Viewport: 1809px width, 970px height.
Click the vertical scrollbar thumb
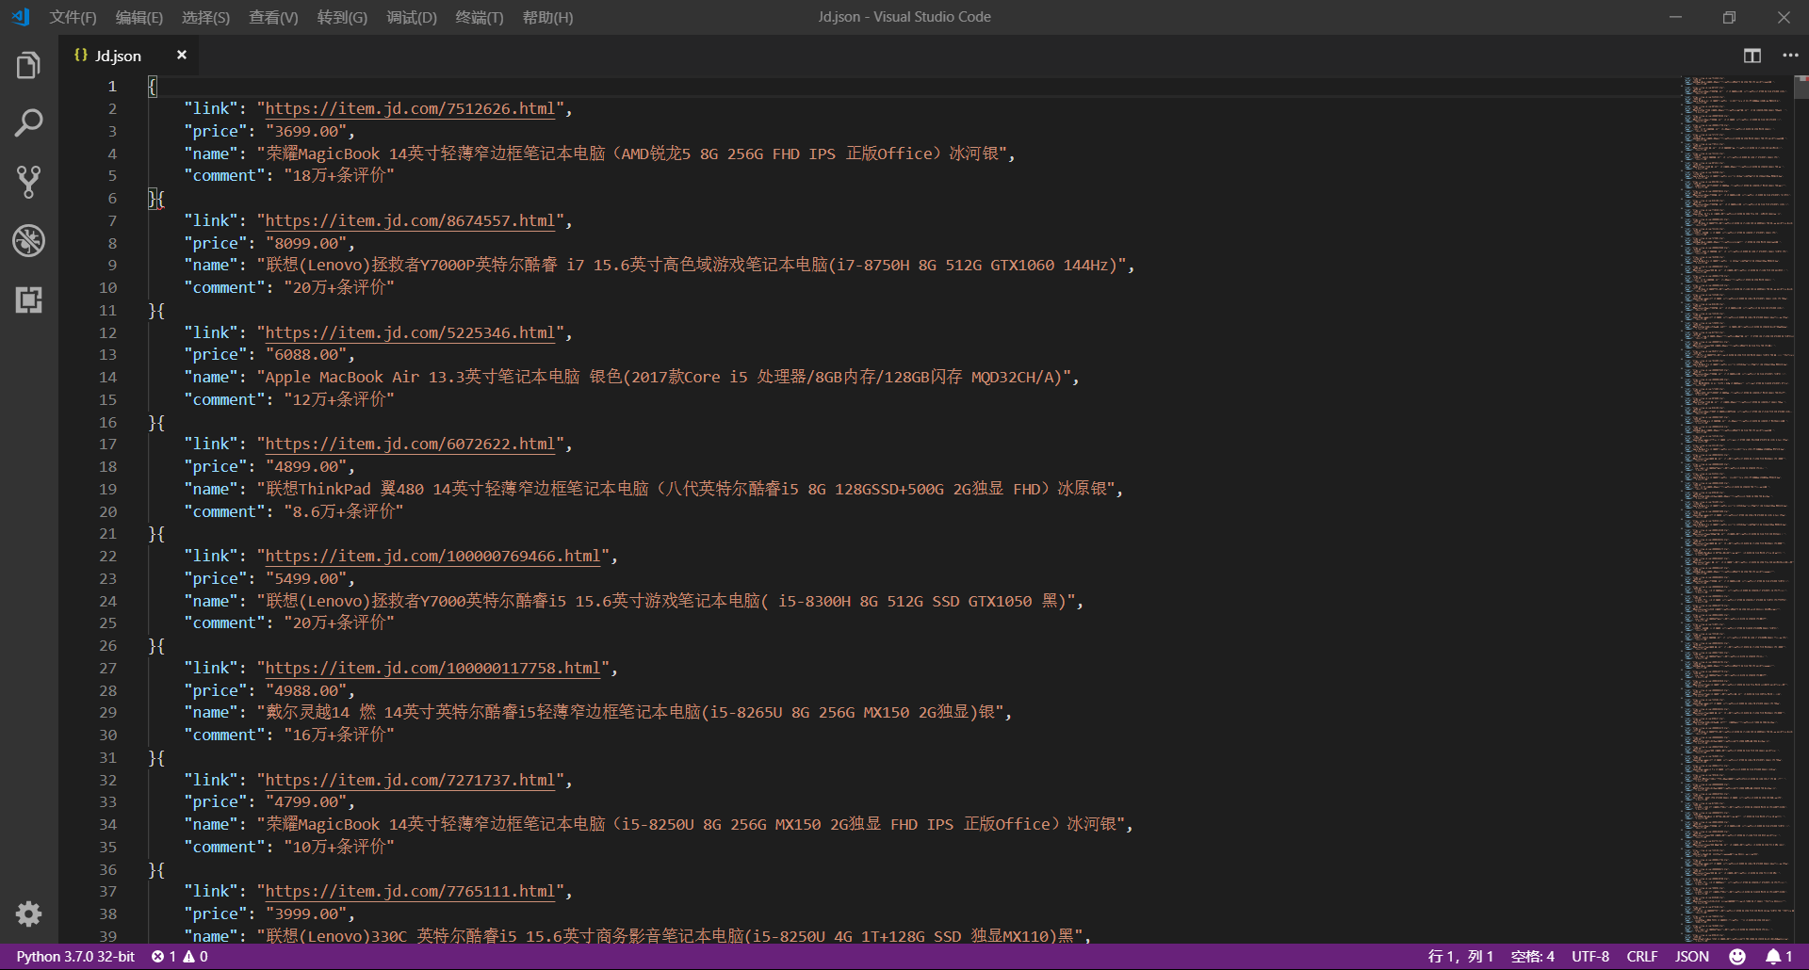(1801, 88)
